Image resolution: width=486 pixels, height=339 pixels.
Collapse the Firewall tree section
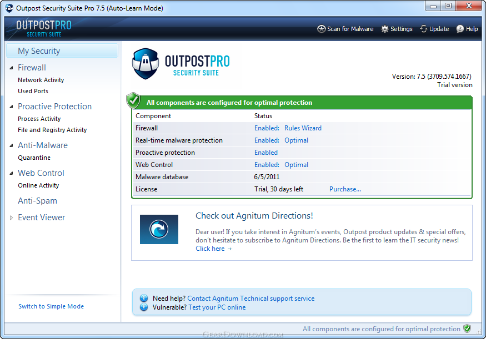pos(12,68)
